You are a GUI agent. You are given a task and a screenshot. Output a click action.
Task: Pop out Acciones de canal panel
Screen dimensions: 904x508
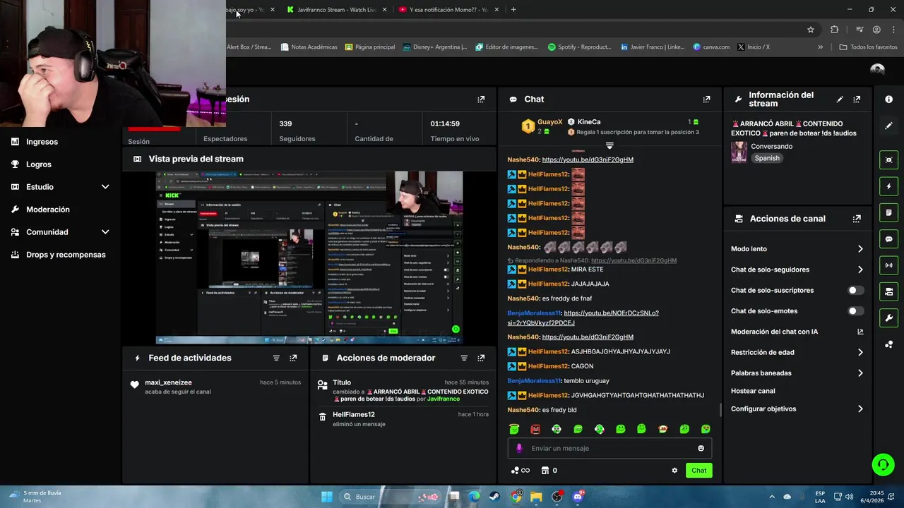click(x=857, y=219)
